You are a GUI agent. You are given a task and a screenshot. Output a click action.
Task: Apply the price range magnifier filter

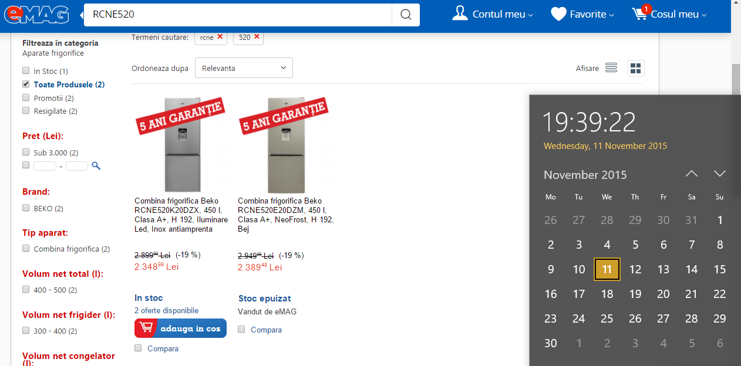click(96, 166)
